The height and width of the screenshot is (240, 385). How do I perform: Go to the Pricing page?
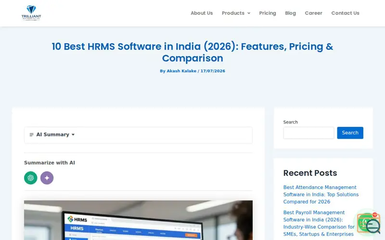(x=268, y=13)
